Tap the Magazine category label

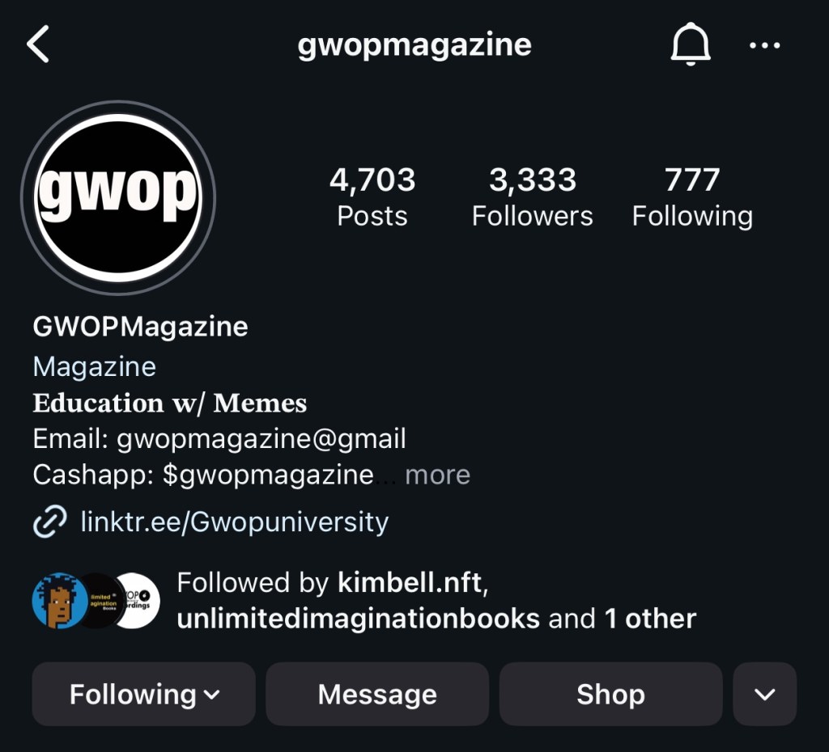(95, 366)
